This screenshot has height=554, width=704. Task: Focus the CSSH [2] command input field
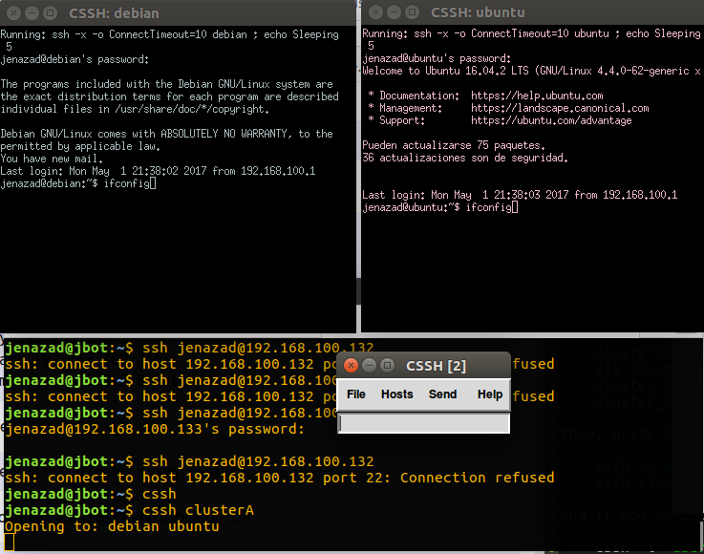(424, 423)
